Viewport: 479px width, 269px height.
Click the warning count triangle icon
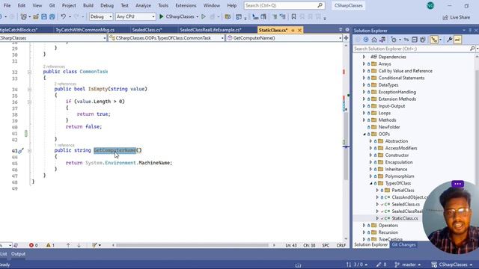tap(48, 245)
